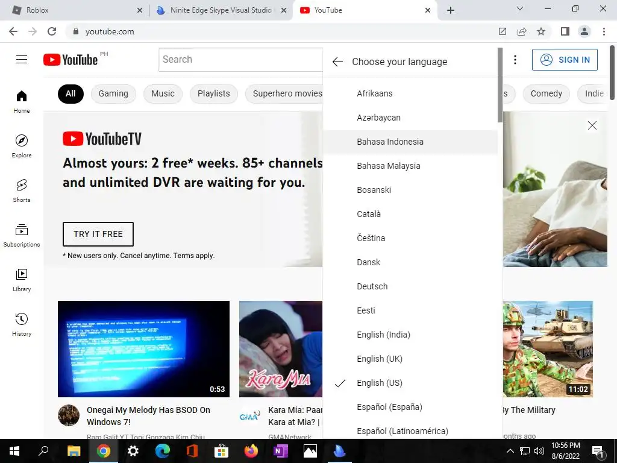
Task: Select the Playlists chip
Action: 214,93
